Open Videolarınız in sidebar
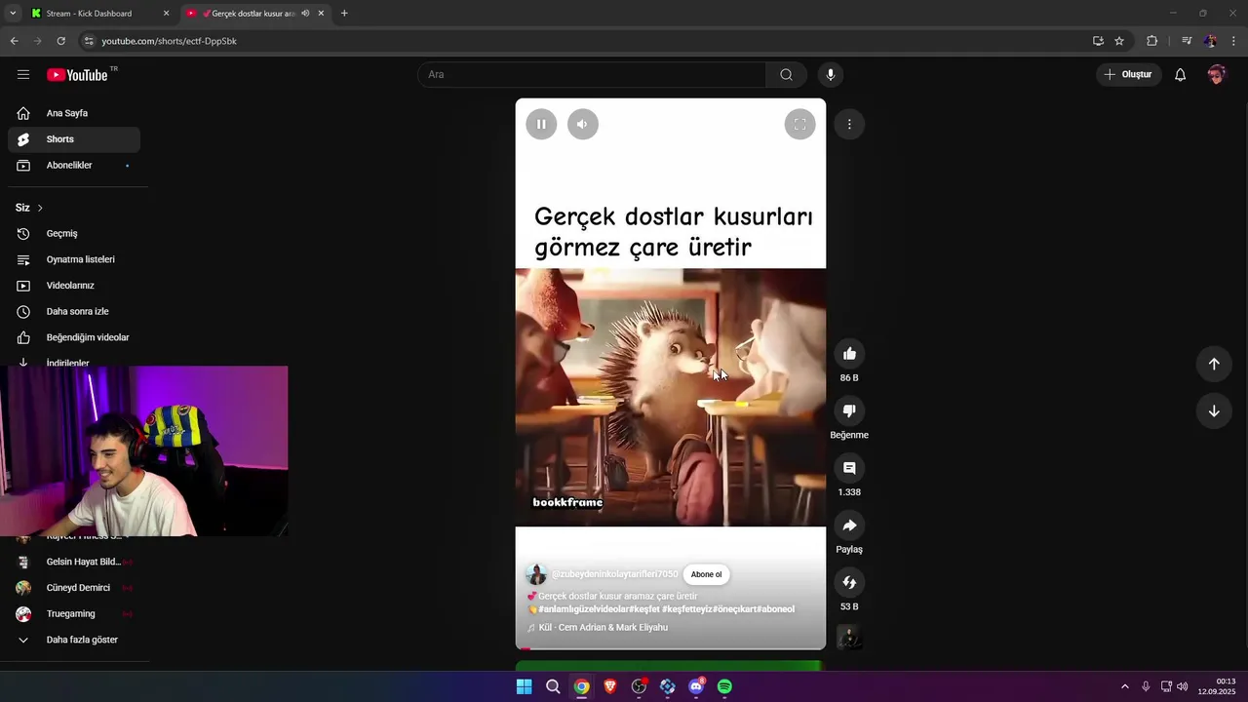Image resolution: width=1248 pixels, height=702 pixels. pos(74,286)
